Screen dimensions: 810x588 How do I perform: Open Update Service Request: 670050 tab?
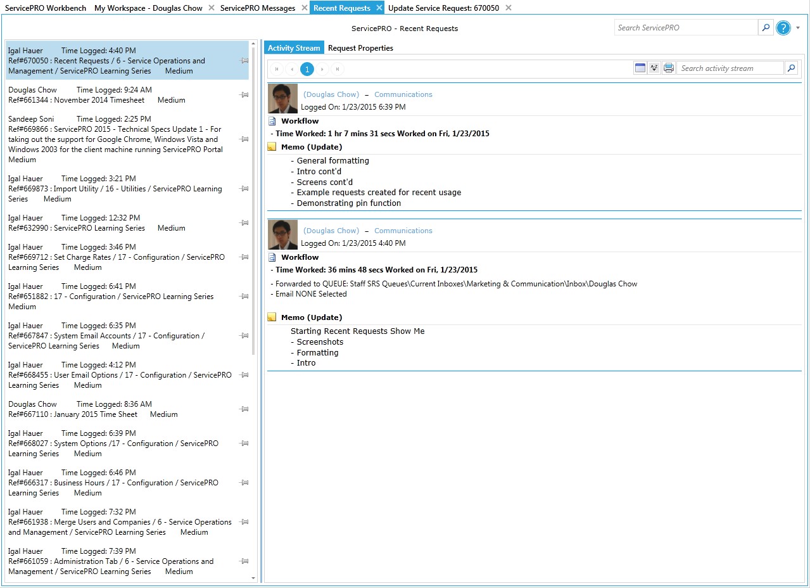click(x=443, y=8)
